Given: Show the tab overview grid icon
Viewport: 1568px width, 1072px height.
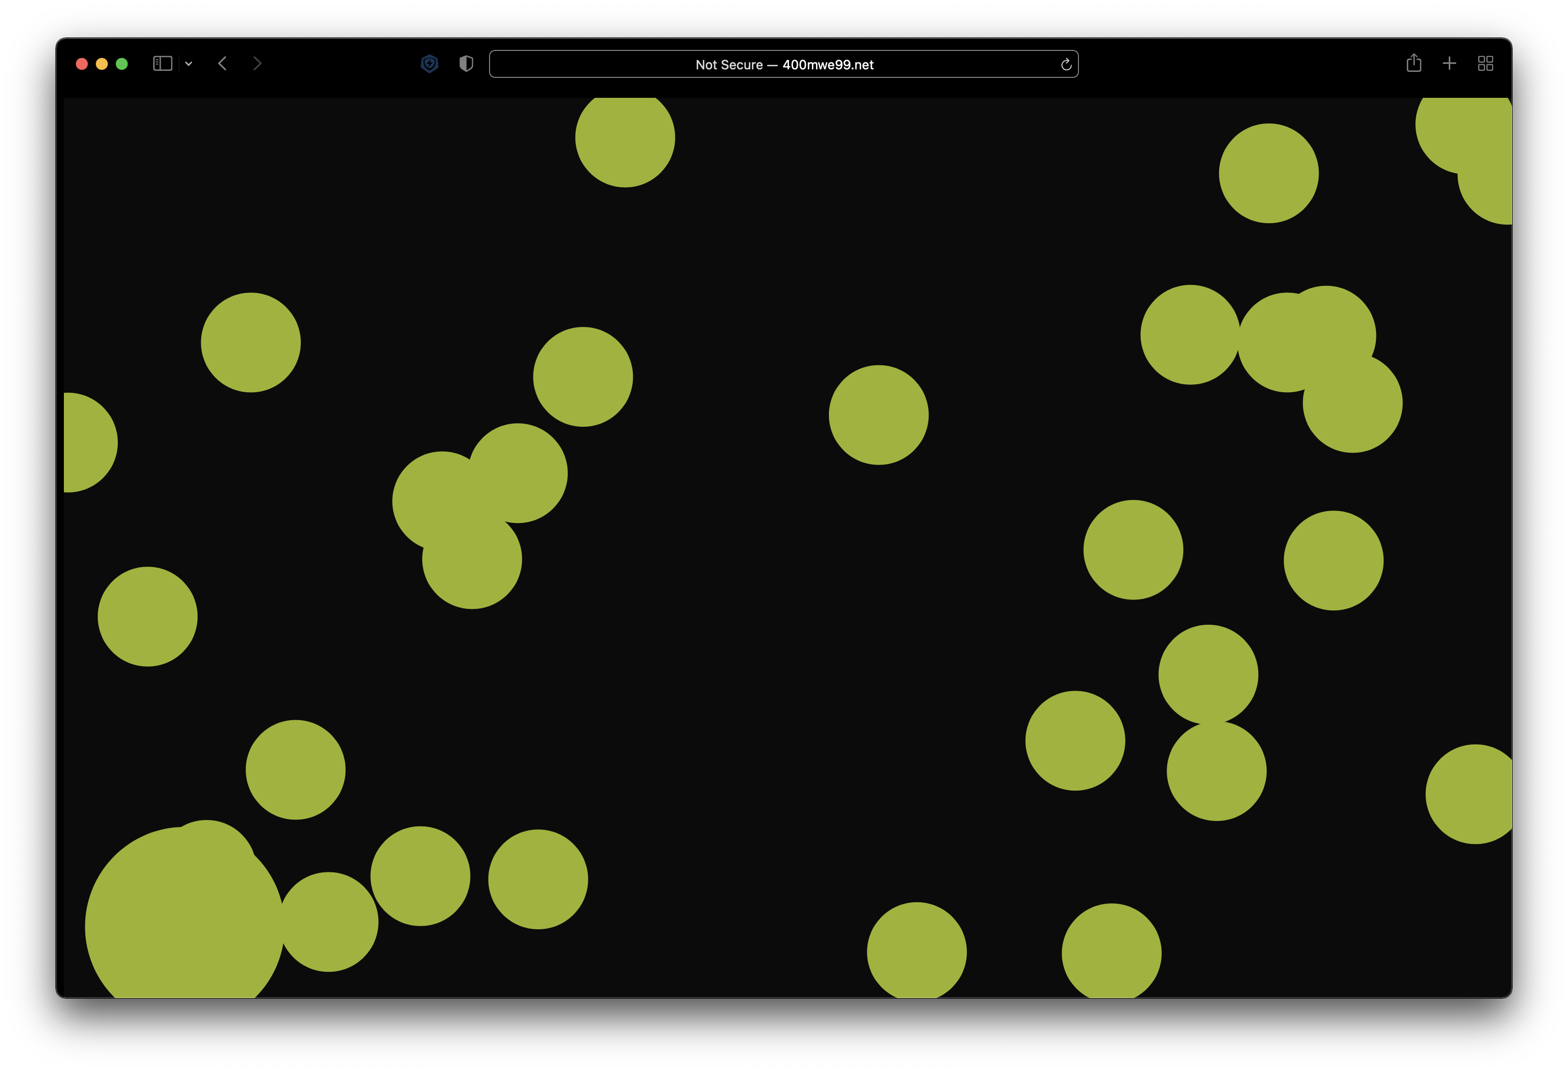Looking at the screenshot, I should (x=1485, y=63).
